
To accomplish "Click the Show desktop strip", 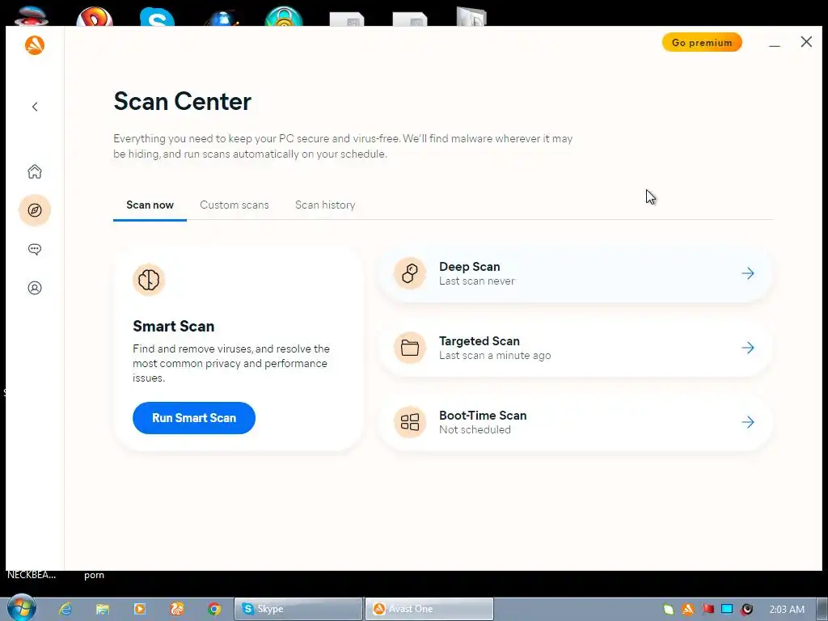I will pos(822,609).
